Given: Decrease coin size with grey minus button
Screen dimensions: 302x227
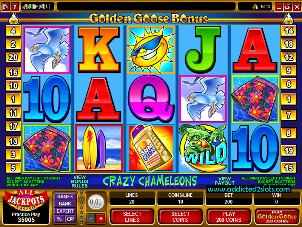Looking at the screenshot, I should click(91, 218).
